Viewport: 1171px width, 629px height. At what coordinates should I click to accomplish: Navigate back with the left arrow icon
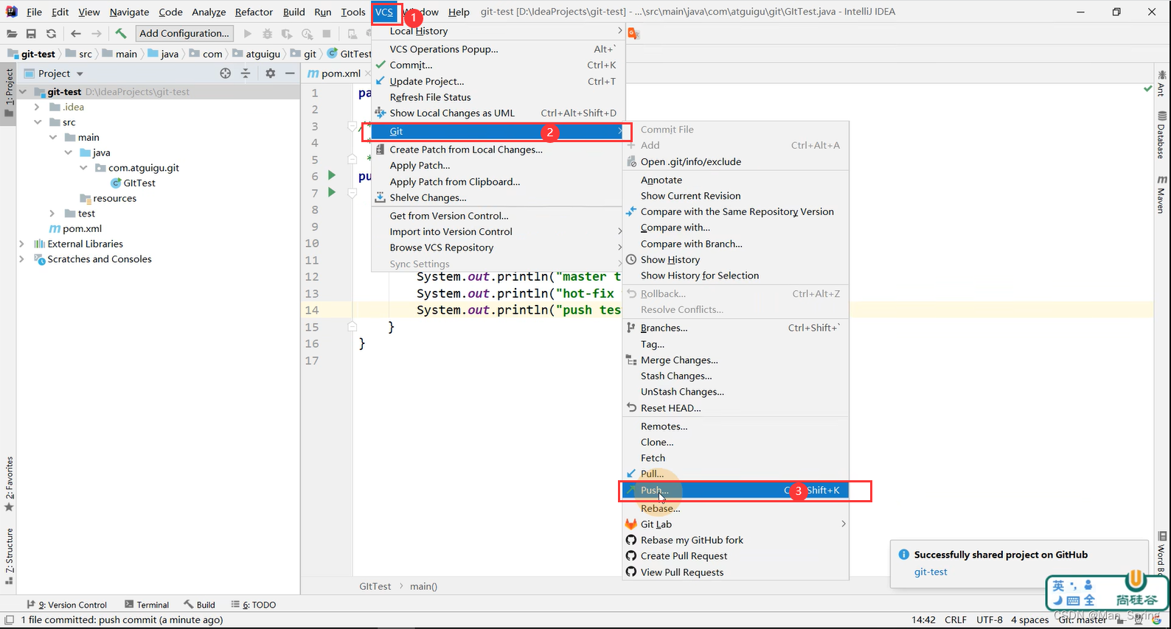[x=76, y=33]
